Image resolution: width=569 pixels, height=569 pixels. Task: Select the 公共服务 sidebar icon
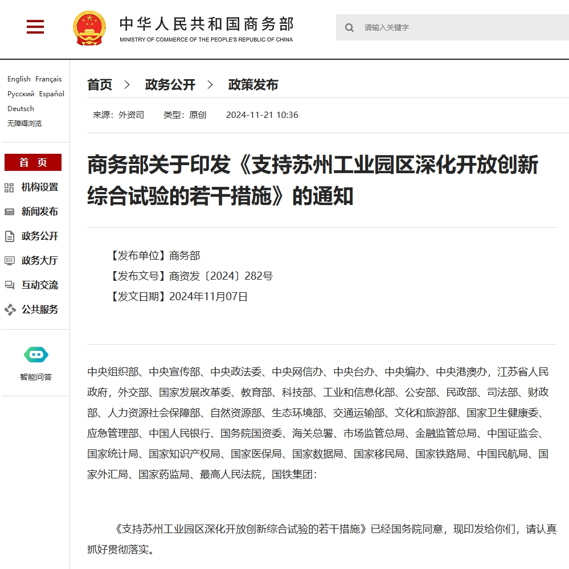[10, 309]
